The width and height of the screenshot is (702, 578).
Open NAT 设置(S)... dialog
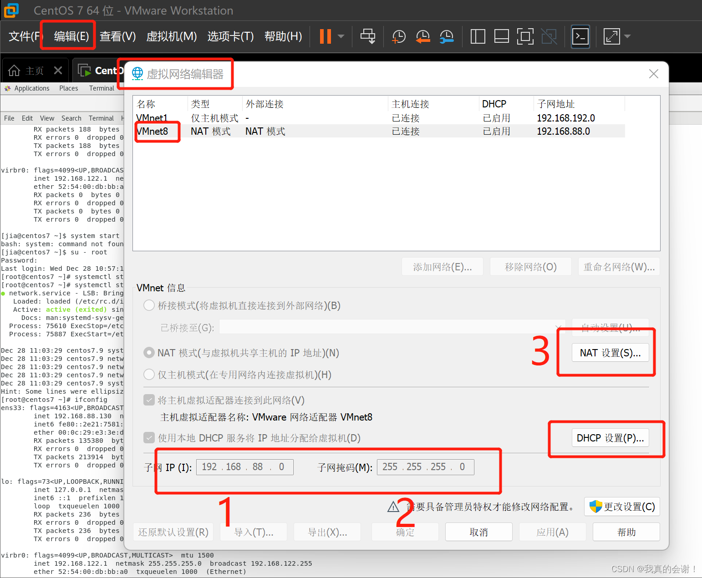coord(610,353)
